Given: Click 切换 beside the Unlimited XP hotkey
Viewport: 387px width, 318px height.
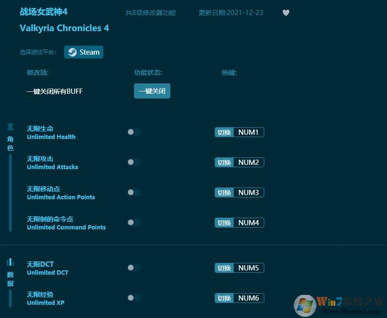Looking at the screenshot, I should click(x=223, y=298).
